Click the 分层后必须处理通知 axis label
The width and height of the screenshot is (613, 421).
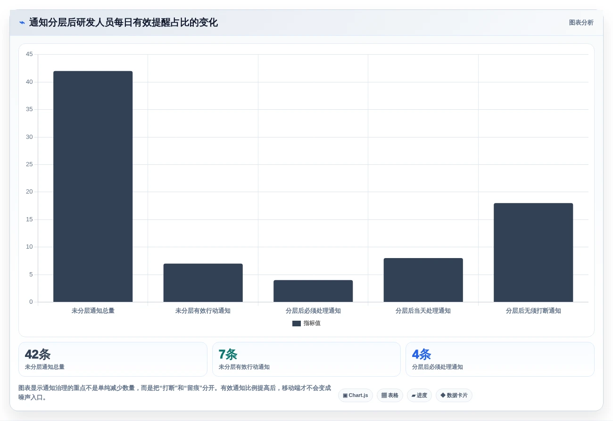pos(313,311)
